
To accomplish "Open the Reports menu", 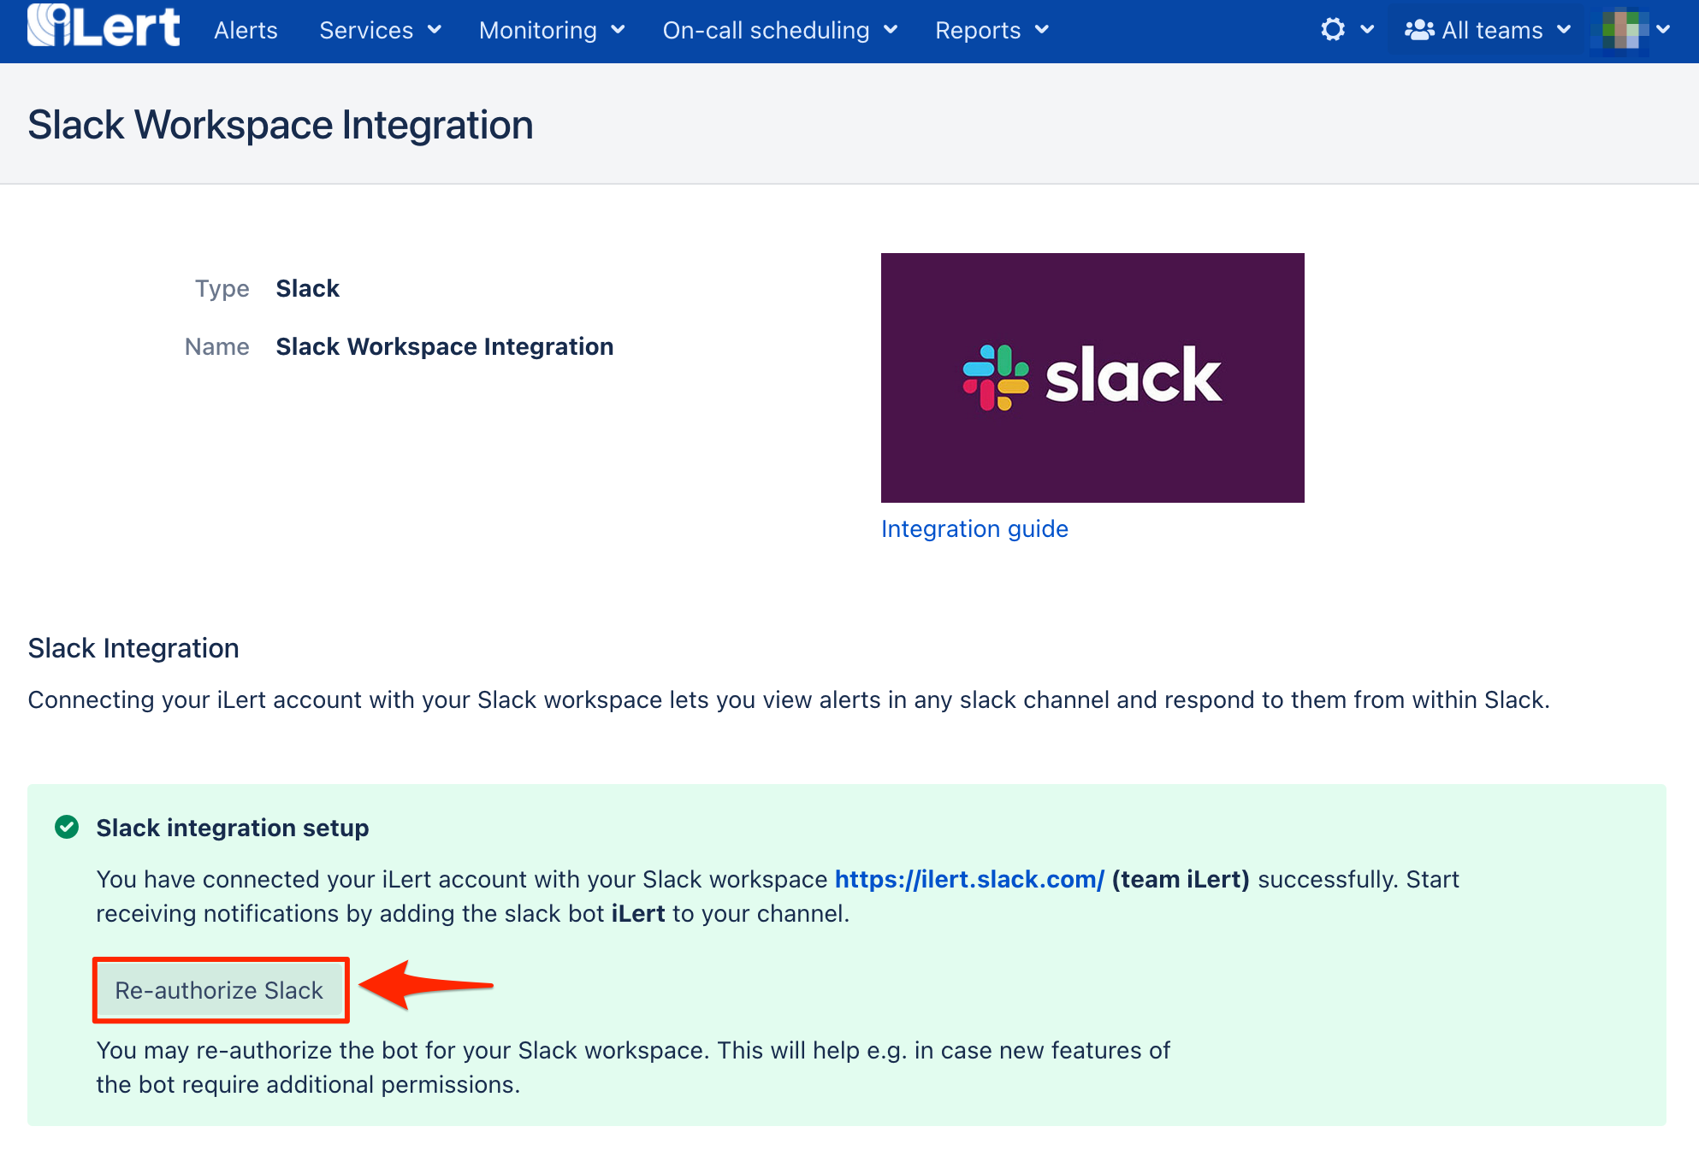I will pos(991,30).
